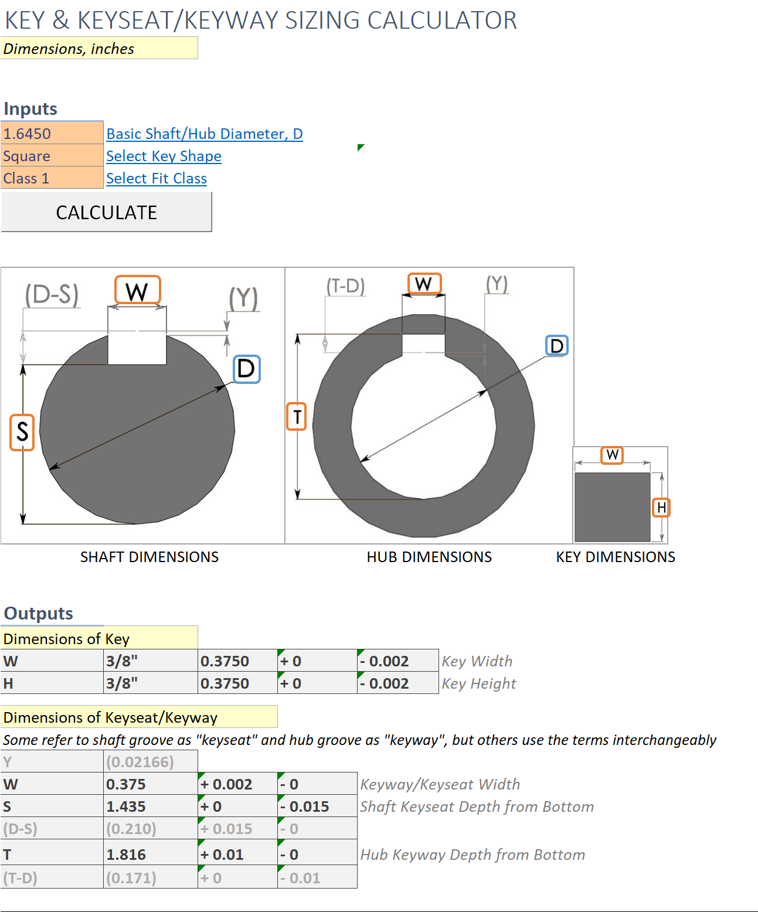Viewport: 758px width, 912px height.
Task: Select the 1.816 value cell for T
Action: (151, 853)
